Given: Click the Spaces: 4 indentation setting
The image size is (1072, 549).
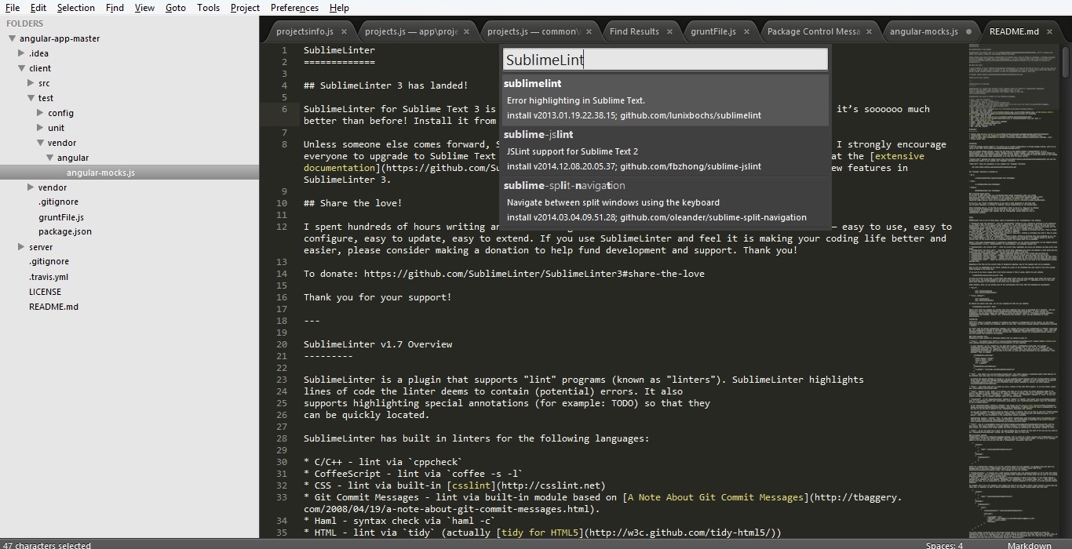Looking at the screenshot, I should [944, 545].
